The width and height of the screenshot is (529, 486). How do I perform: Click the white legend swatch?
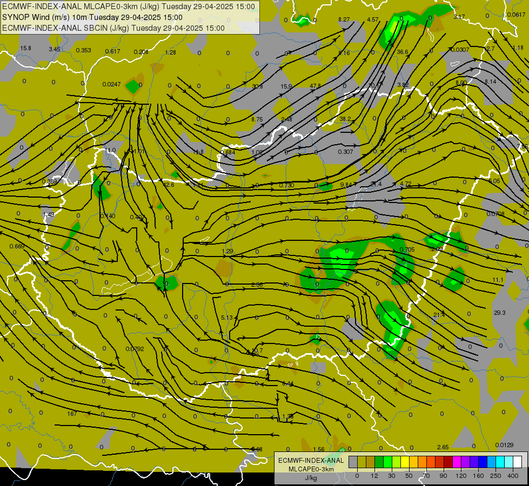click(518, 462)
